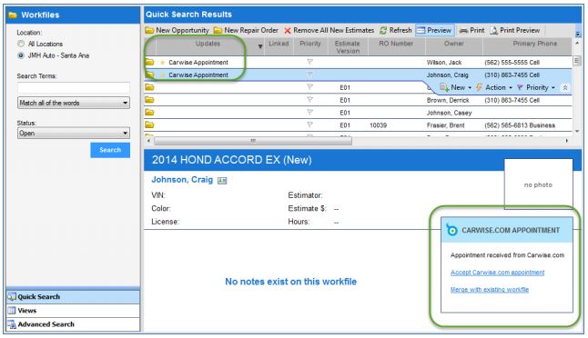Image resolution: width=588 pixels, height=338 pixels.
Task: Click toolbar overflow options arrow
Action: point(578,34)
